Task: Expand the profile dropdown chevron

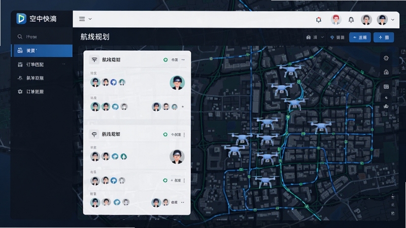Action: (x=392, y=20)
